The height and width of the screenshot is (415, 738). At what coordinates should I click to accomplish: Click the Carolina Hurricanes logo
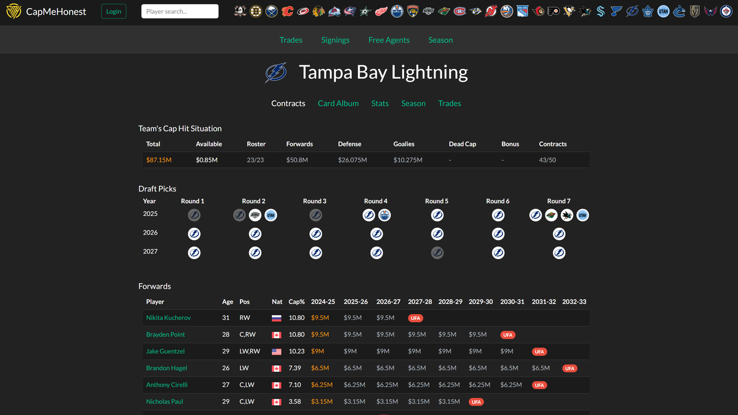coord(303,11)
